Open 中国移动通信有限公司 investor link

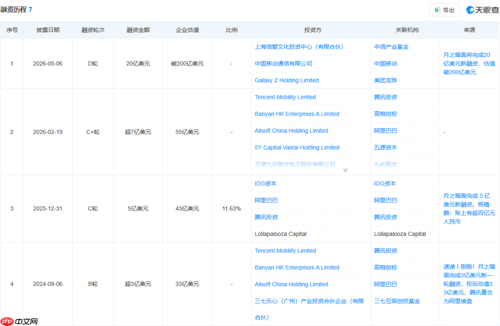point(283,64)
